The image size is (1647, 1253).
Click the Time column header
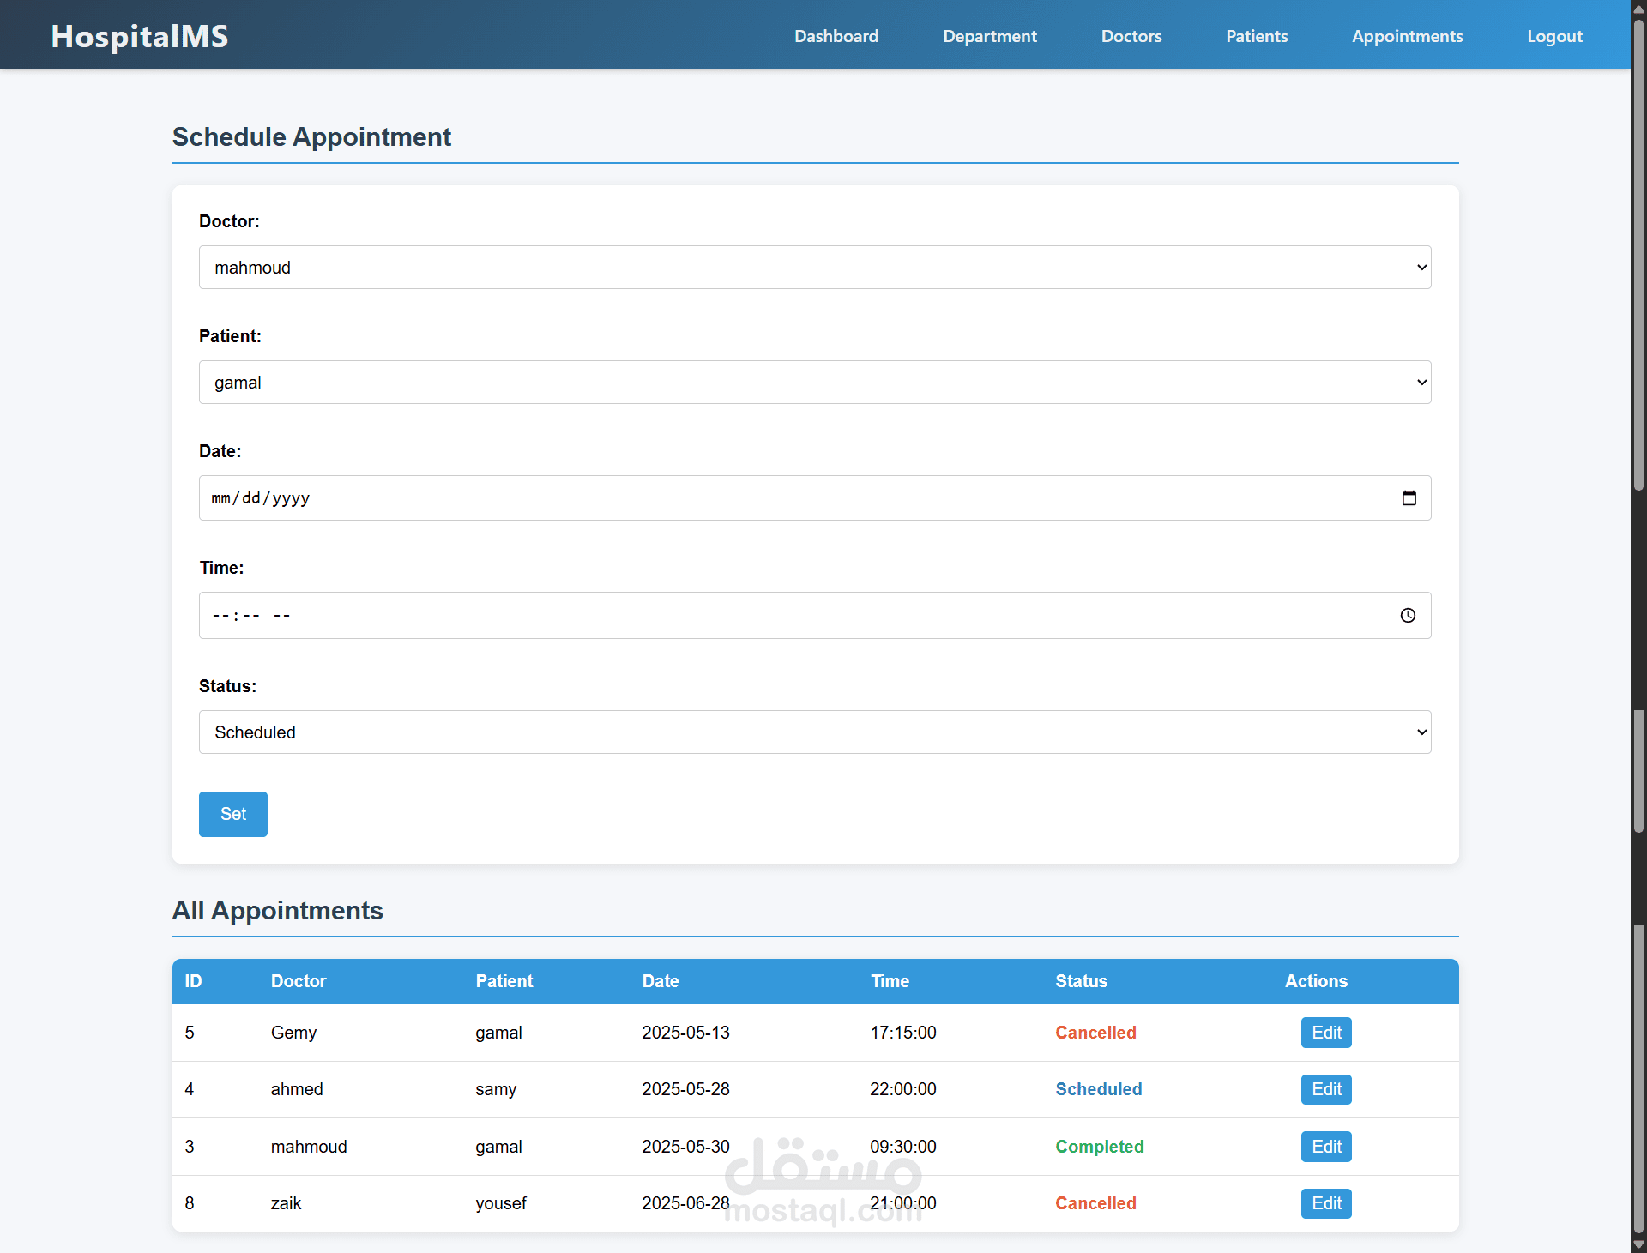pos(890,981)
